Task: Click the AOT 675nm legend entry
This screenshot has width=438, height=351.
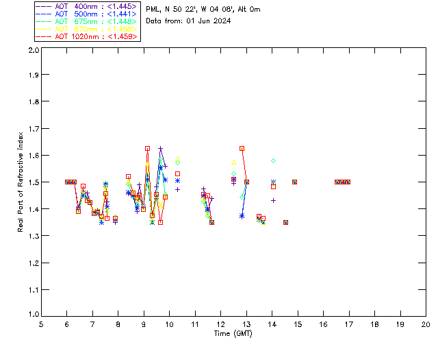Action: (x=86, y=21)
